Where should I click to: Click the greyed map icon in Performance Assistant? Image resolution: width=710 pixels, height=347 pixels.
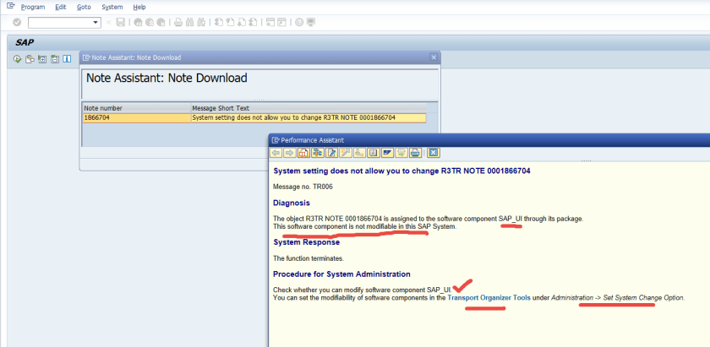click(x=401, y=153)
